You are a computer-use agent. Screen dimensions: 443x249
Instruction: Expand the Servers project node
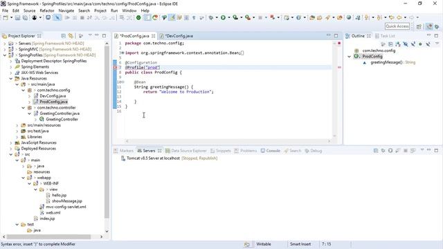(x=5, y=44)
